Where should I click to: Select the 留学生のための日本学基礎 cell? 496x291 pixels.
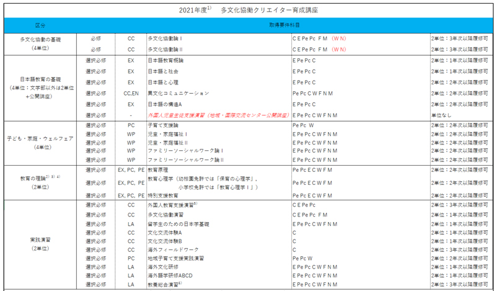179,223
